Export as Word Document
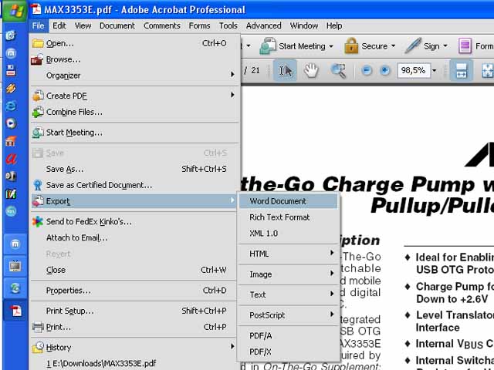The height and width of the screenshot is (370, 494). (x=288, y=201)
